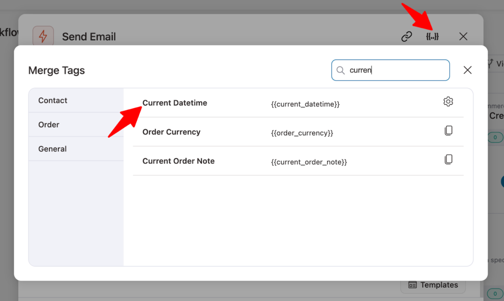The height and width of the screenshot is (301, 504).
Task: Open the Templates button
Action: click(433, 285)
